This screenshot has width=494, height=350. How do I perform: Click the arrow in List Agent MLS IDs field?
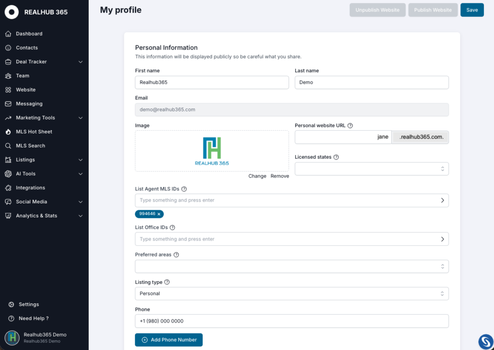(443, 201)
